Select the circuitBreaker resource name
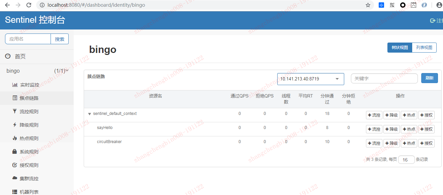This screenshot has height=195, width=443. pos(109,142)
